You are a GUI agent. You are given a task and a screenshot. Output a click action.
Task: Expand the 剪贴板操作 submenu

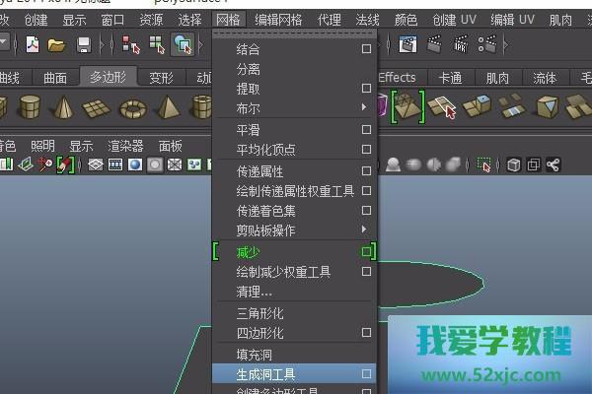[366, 230]
